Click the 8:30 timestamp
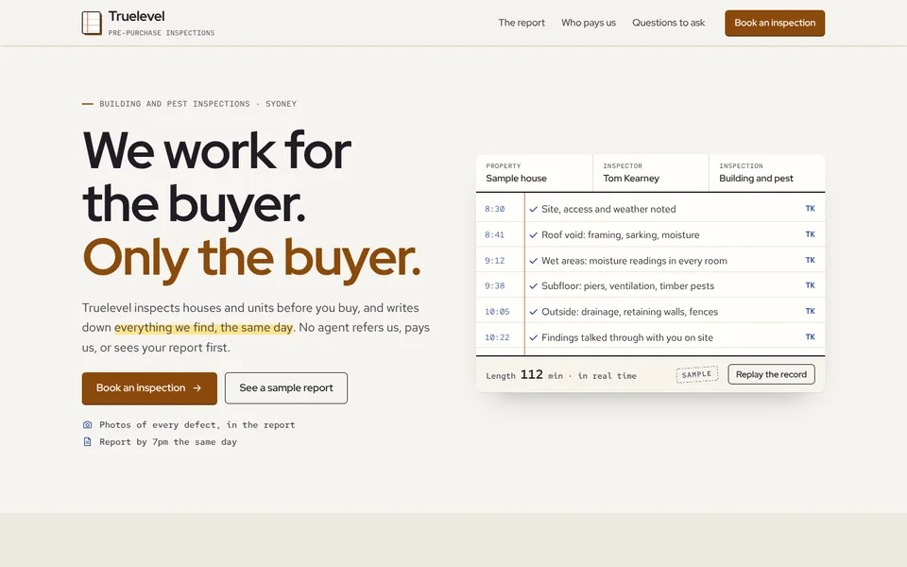 click(494, 210)
